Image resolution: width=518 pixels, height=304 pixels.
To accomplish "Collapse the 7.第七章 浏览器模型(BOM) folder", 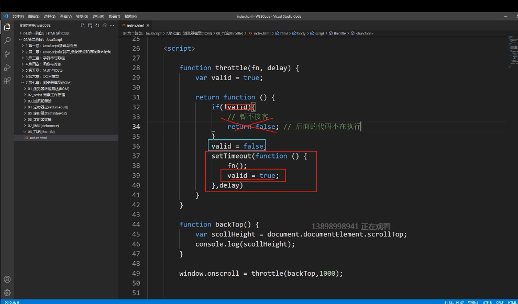I will [x=66, y=83].
